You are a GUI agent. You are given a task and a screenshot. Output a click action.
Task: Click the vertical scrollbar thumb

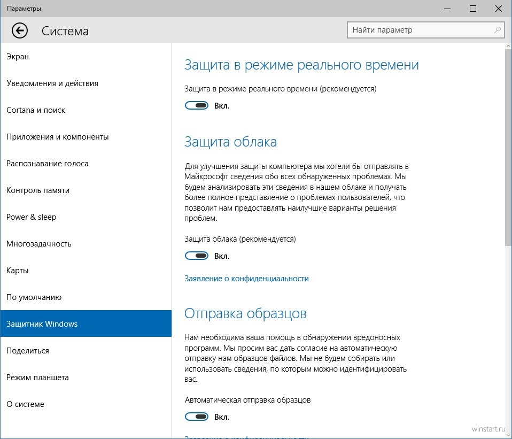coord(508,148)
